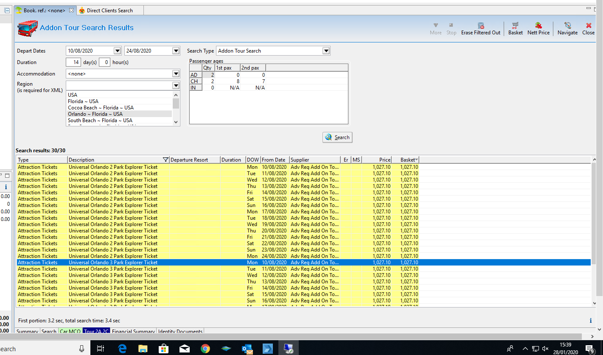Click the Search button
Image resolution: width=603 pixels, height=355 pixels.
[337, 137]
